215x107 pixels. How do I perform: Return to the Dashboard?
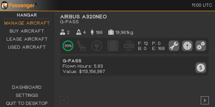[x=27, y=87]
